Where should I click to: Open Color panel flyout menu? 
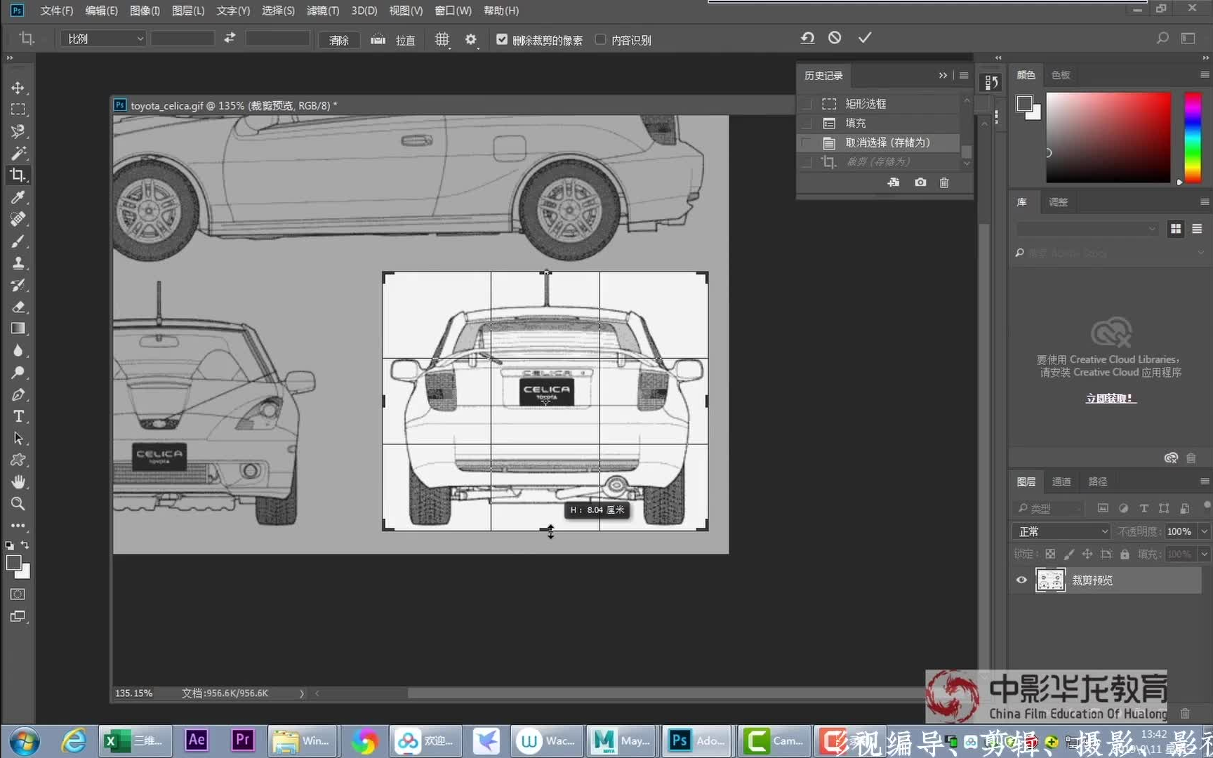(1205, 74)
